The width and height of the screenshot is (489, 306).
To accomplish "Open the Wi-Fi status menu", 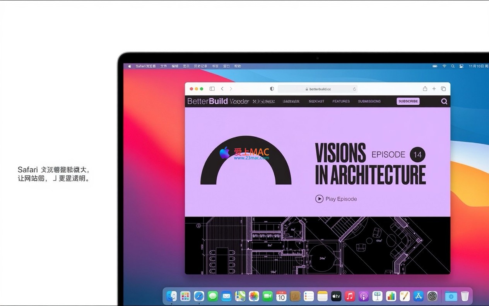I will click(444, 66).
